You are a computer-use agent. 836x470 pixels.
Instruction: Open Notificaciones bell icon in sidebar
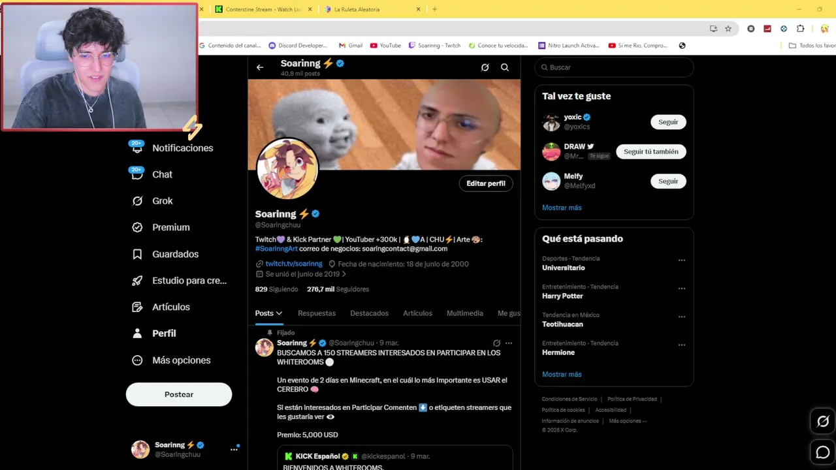137,148
